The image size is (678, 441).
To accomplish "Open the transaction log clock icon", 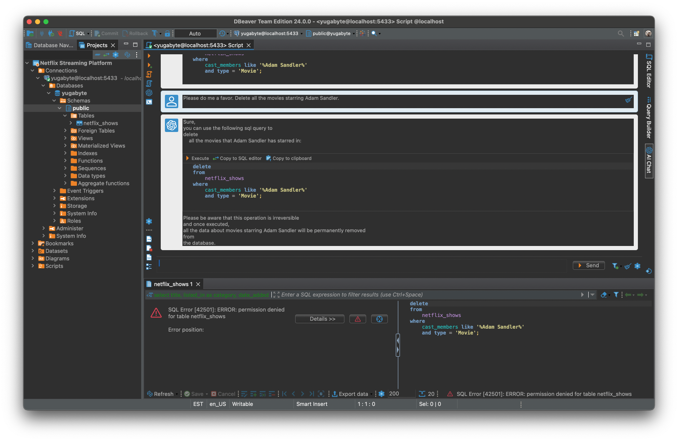I will (x=222, y=33).
